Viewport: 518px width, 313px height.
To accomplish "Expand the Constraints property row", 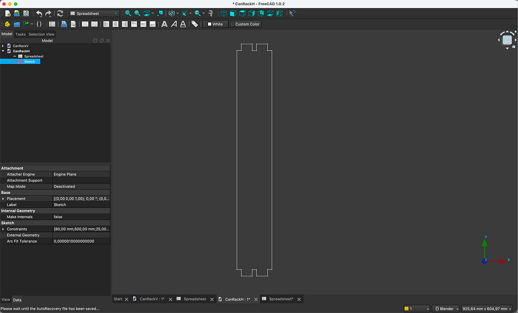I will [x=3, y=229].
